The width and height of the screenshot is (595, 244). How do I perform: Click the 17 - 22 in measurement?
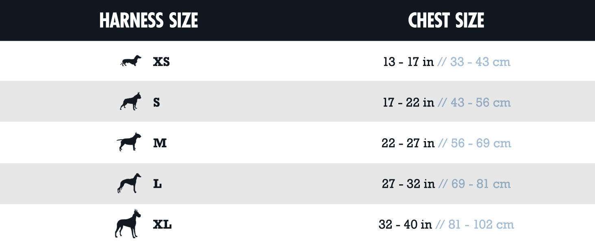[x=408, y=103]
